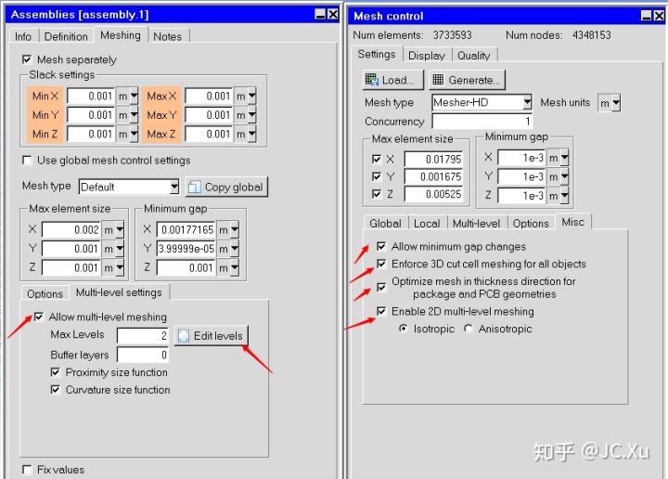Screen dimensions: 668x479
Task: Toggle Enable 2D multi-level meshing
Action: [381, 311]
